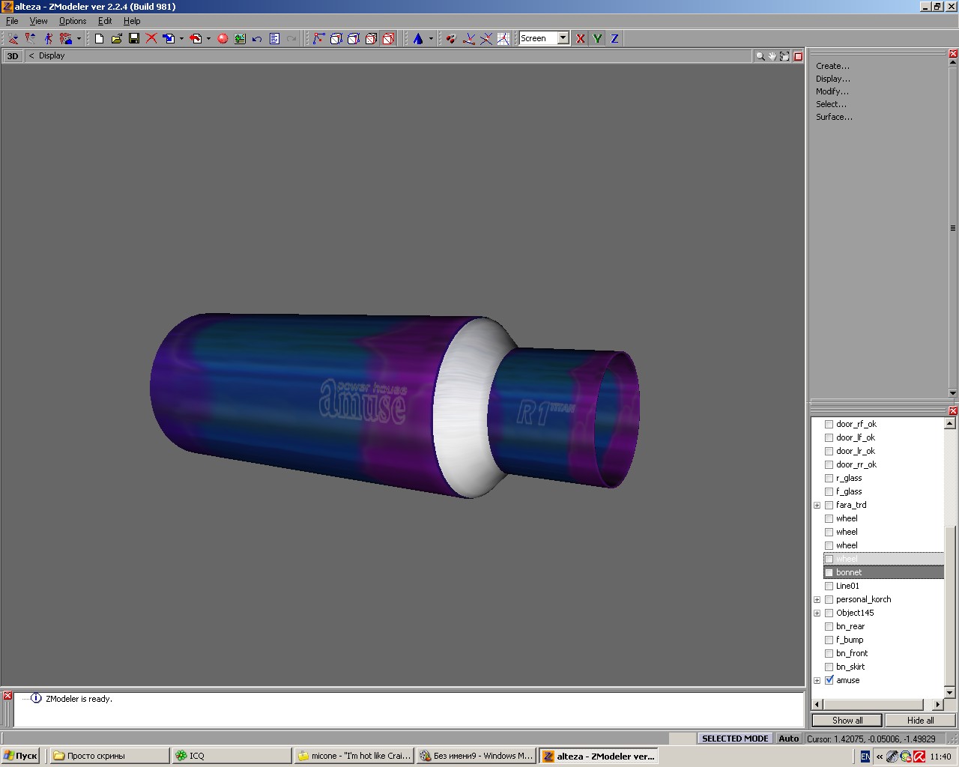Create a new file with toolbar icon
The image size is (959, 767).
point(99,38)
